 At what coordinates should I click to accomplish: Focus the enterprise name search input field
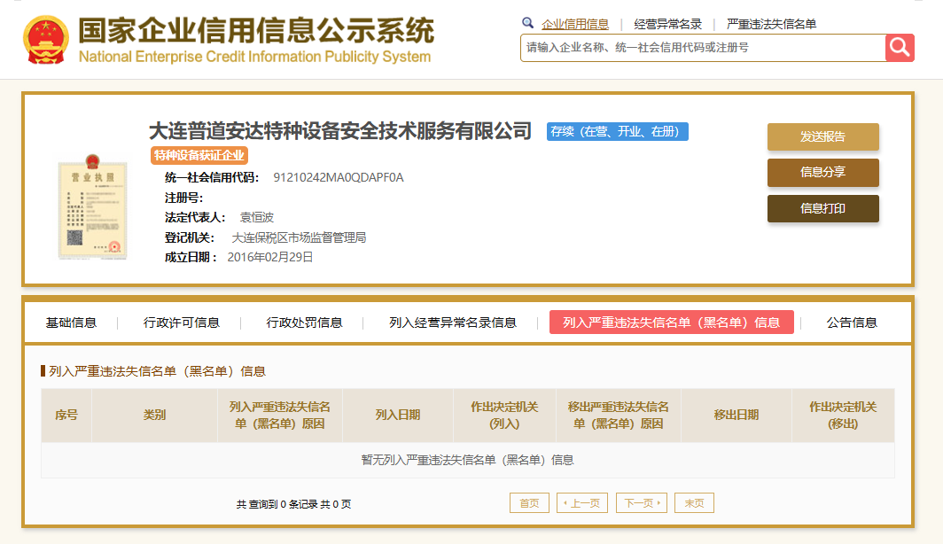[703, 48]
